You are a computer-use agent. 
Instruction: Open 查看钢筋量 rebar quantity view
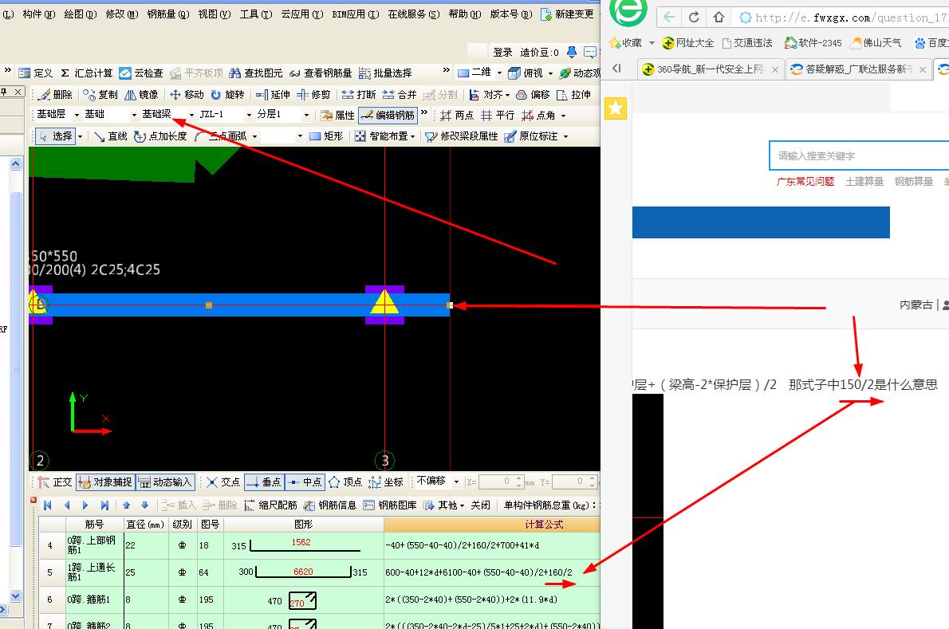pyautogui.click(x=320, y=73)
